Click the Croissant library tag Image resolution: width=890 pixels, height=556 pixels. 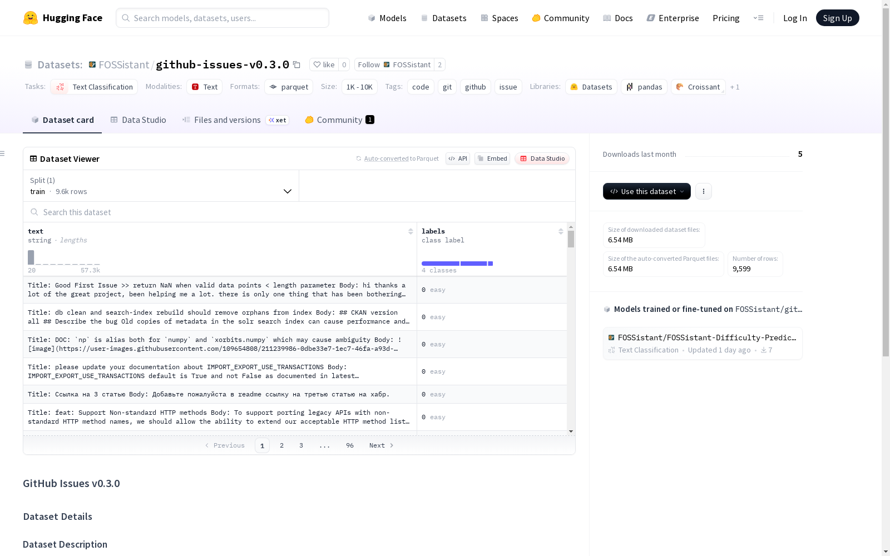tap(698, 87)
